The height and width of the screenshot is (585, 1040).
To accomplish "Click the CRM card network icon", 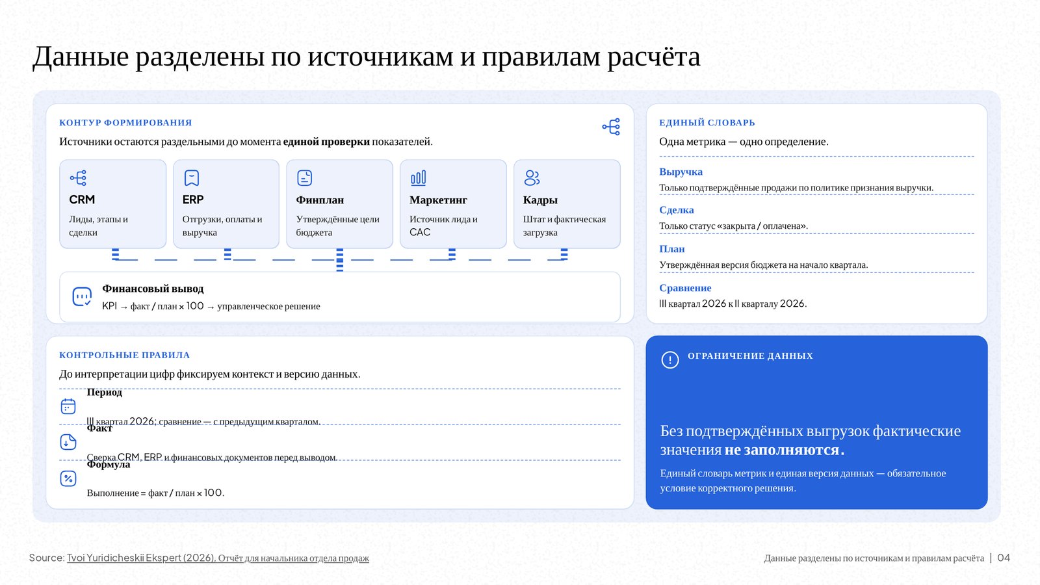I will [78, 177].
